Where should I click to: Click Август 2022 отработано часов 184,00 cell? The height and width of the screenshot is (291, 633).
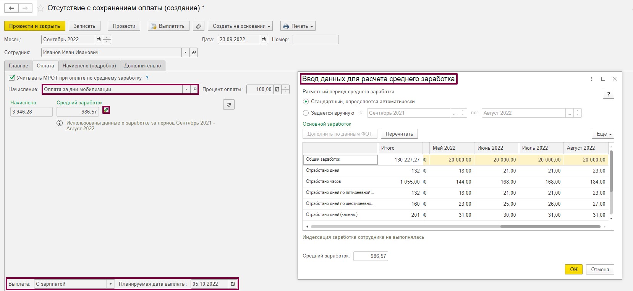click(x=586, y=182)
